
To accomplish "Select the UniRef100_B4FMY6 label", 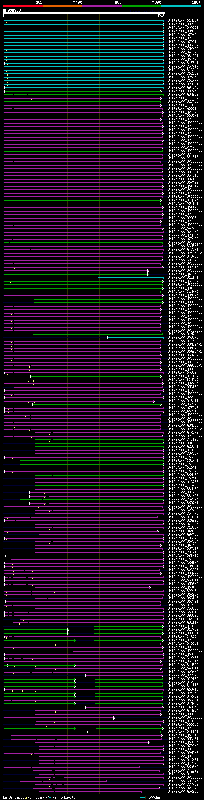I will (183, 52).
